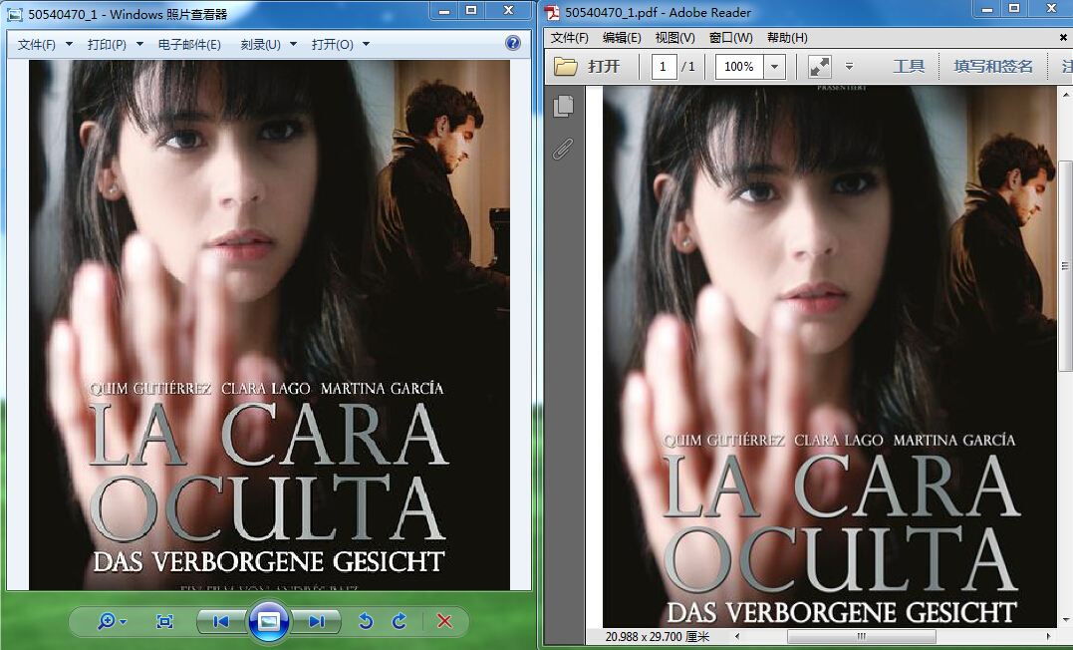Click the PDF poster page in Adobe Reader

tap(829, 356)
